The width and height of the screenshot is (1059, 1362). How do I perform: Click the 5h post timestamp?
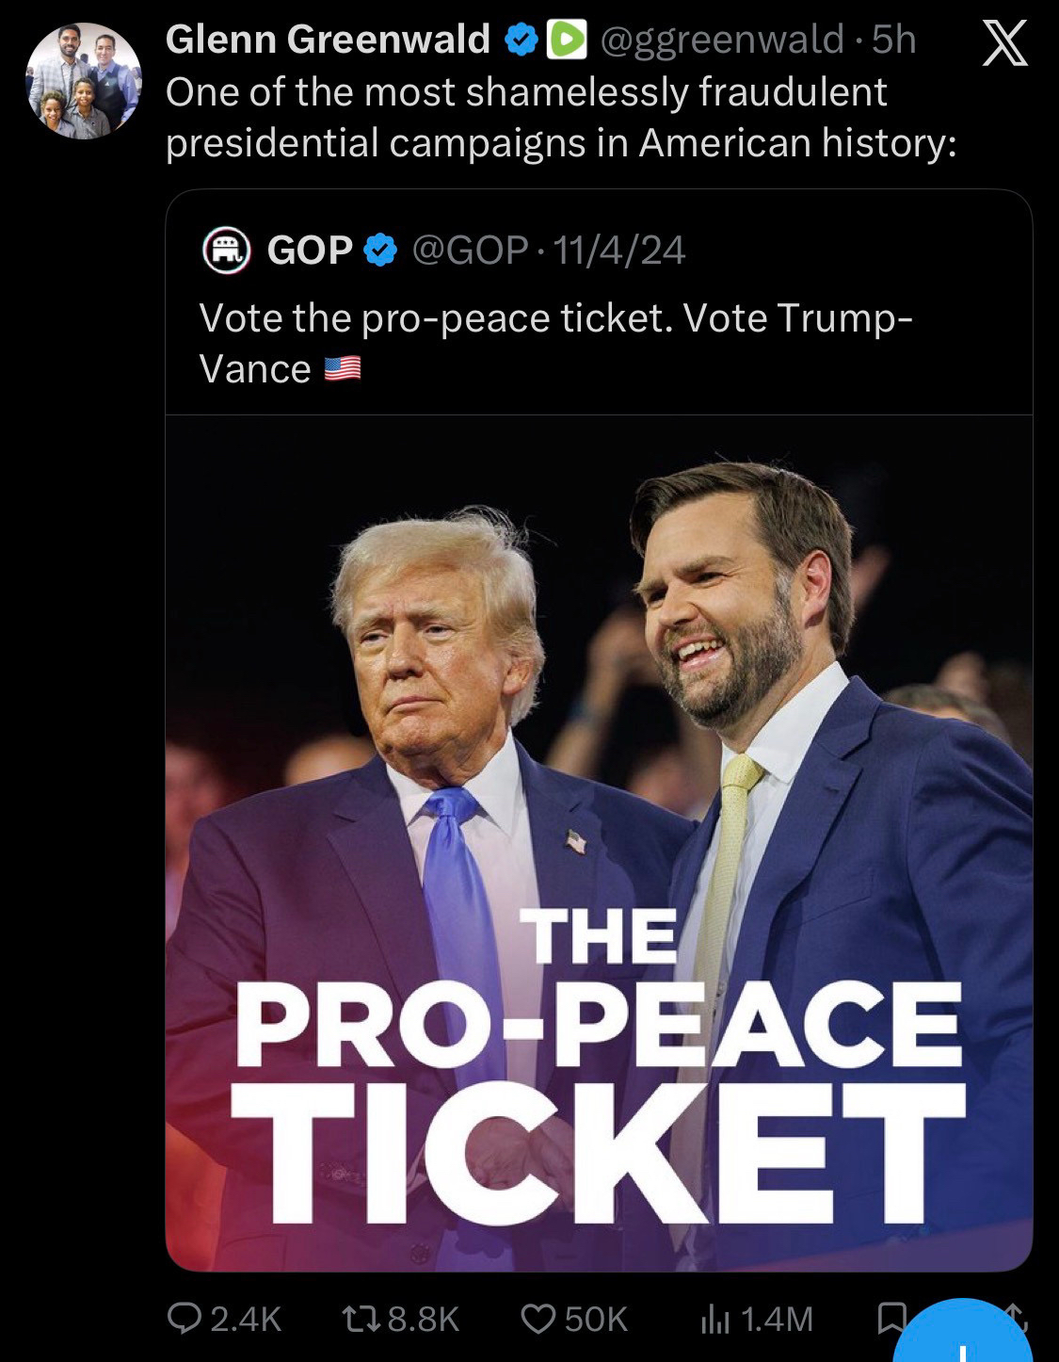coord(894,40)
